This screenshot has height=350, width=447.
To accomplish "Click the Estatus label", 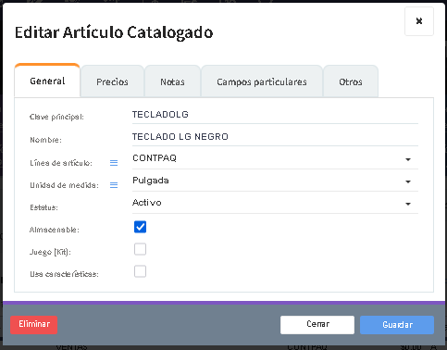I will click(x=43, y=207).
